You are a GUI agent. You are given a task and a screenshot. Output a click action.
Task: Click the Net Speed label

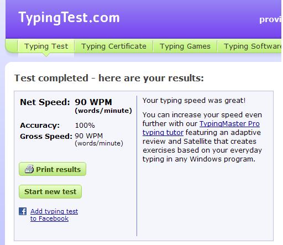(45, 102)
